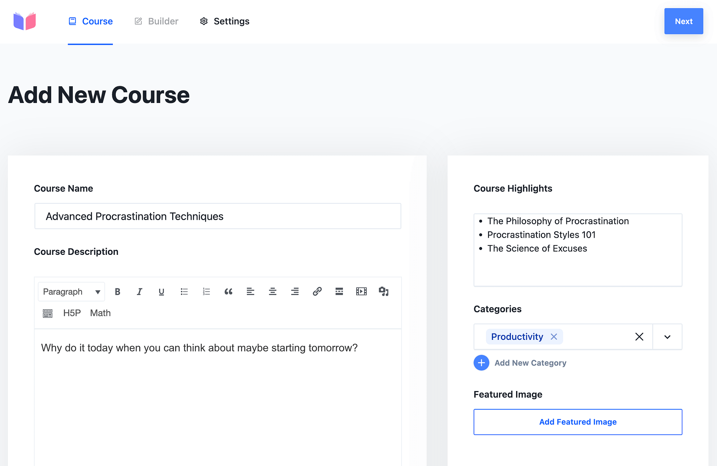Viewport: 717px width, 466px height.
Task: Remove the Productivity category tag
Action: coord(554,337)
